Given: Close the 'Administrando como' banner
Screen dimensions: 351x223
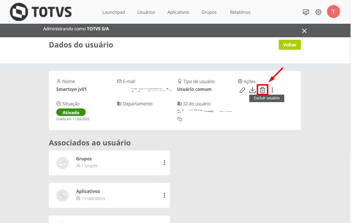Looking at the screenshot, I should (x=304, y=31).
